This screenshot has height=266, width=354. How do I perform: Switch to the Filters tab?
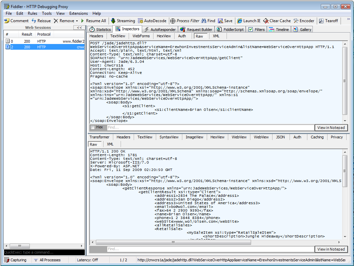click(256, 30)
